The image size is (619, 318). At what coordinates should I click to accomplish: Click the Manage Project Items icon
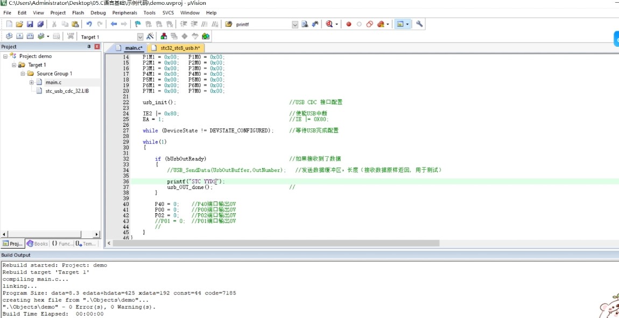pos(164,37)
